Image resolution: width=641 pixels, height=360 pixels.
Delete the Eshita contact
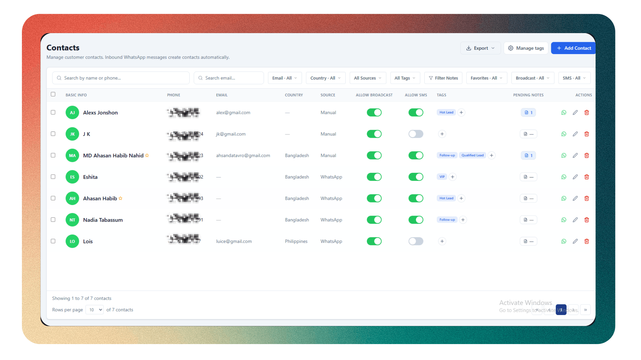587,177
